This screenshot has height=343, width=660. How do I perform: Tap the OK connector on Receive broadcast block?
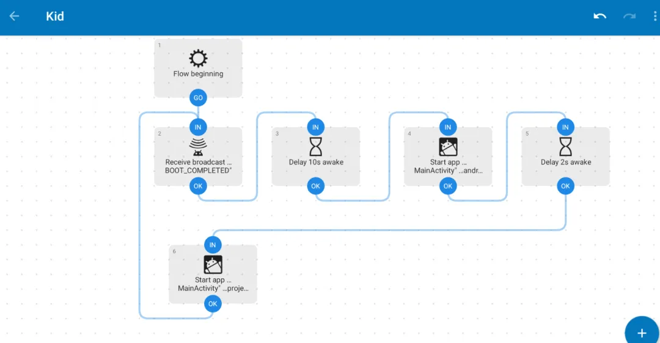(198, 186)
